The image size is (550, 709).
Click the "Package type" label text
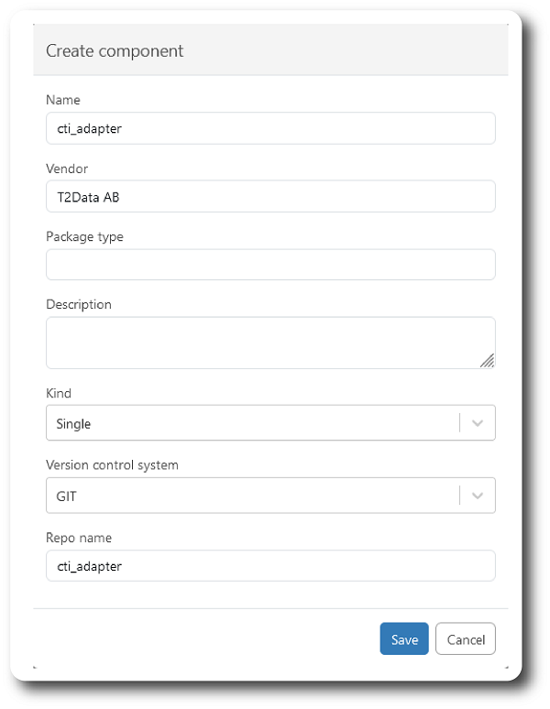click(84, 236)
